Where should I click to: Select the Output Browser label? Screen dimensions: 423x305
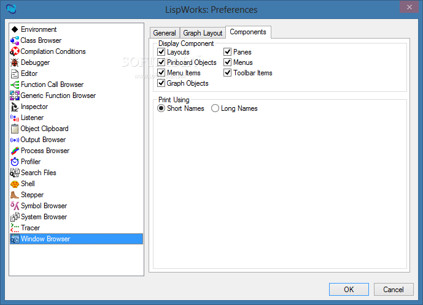(x=43, y=140)
